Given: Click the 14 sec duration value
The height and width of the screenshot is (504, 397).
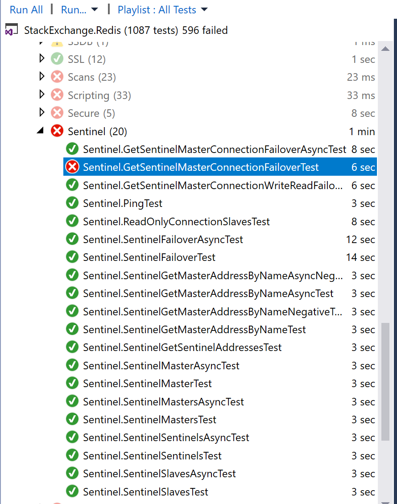Looking at the screenshot, I should point(360,257).
